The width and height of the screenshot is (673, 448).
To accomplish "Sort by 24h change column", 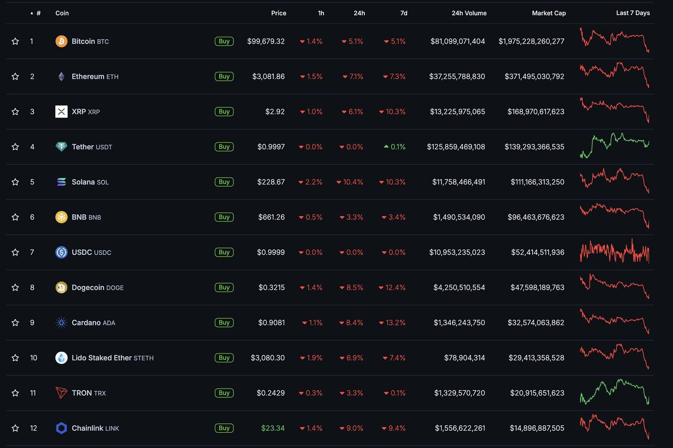I will (x=359, y=13).
